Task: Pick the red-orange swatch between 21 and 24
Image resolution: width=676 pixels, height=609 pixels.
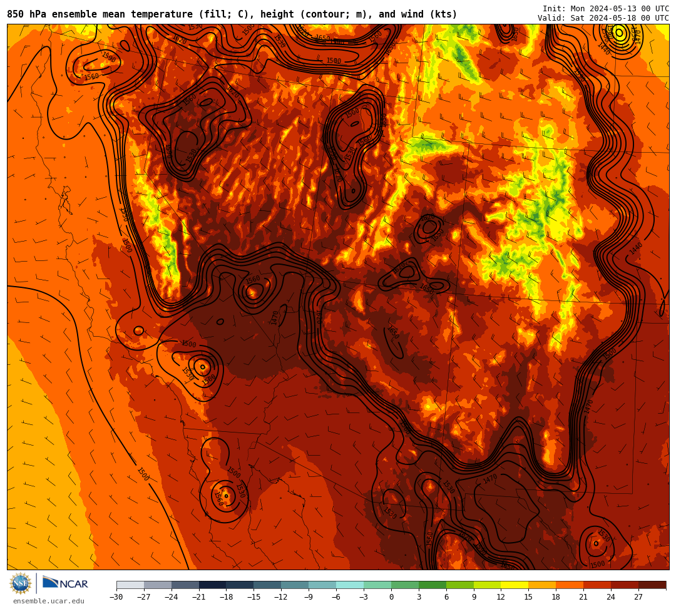Action: click(598, 585)
